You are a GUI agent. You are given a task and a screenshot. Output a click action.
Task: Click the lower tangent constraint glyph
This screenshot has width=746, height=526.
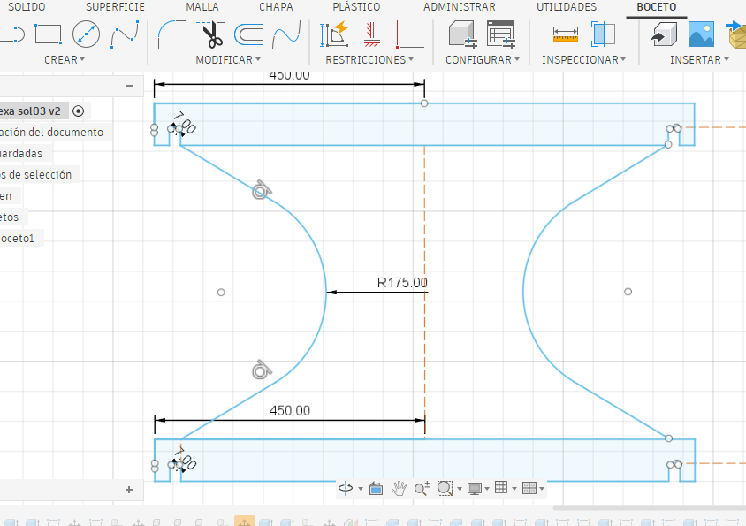[262, 370]
